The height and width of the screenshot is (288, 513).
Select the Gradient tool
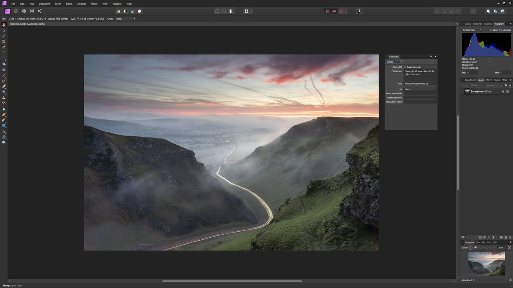(4, 70)
